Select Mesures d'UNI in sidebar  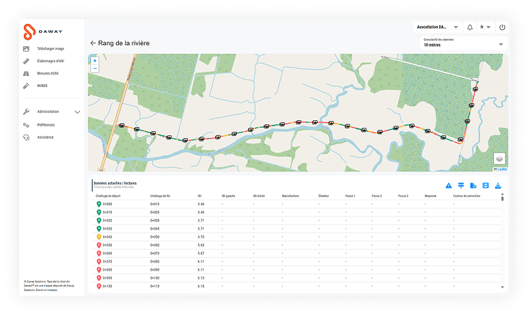coord(50,73)
